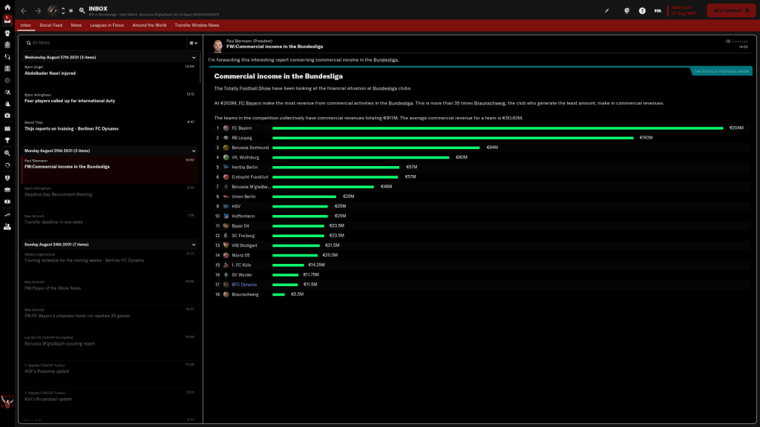Click the back navigation arrow
The width and height of the screenshot is (760, 427).
(24, 11)
